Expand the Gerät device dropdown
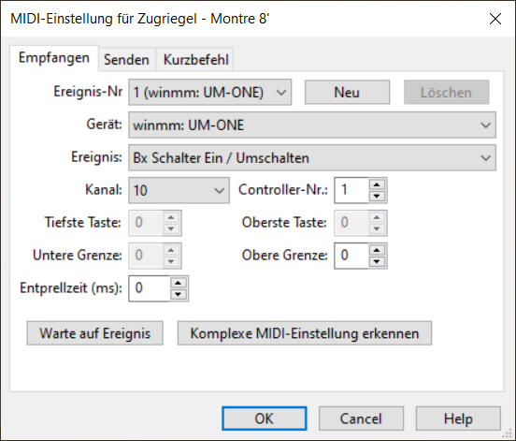The width and height of the screenshot is (516, 441). [312, 125]
